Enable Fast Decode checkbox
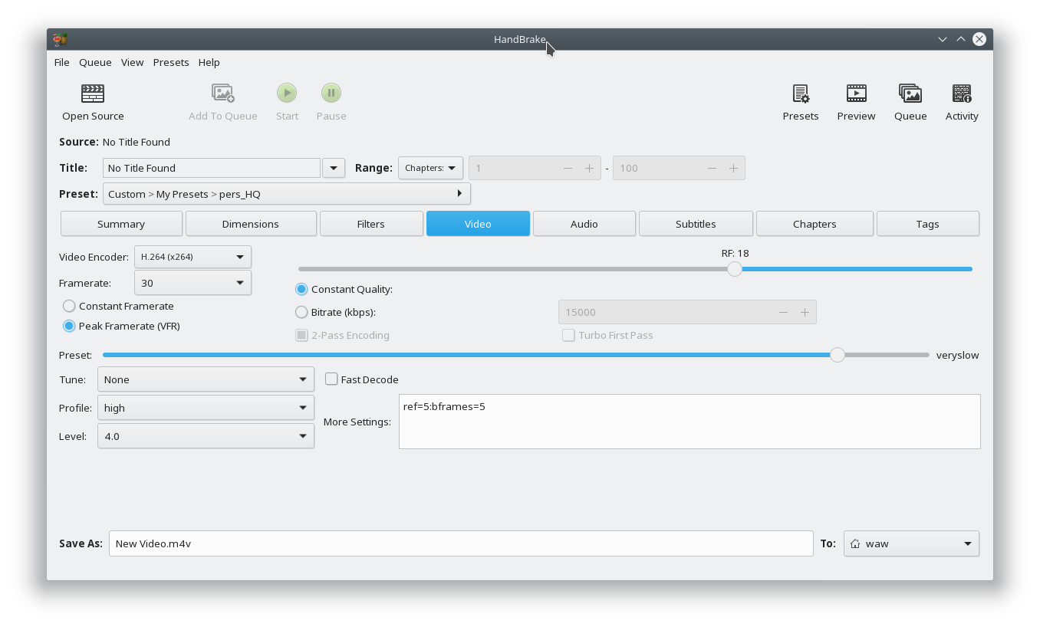1040x627 pixels. click(x=331, y=379)
